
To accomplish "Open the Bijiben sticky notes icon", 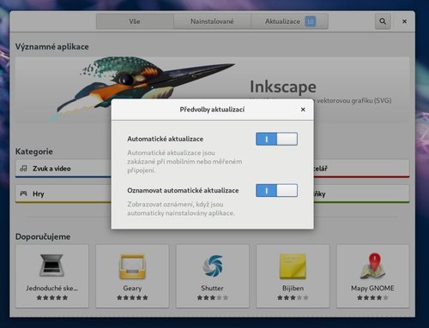I will 293,266.
